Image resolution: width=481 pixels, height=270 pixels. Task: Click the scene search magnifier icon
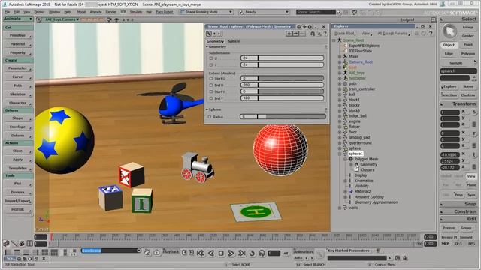[x=339, y=12]
